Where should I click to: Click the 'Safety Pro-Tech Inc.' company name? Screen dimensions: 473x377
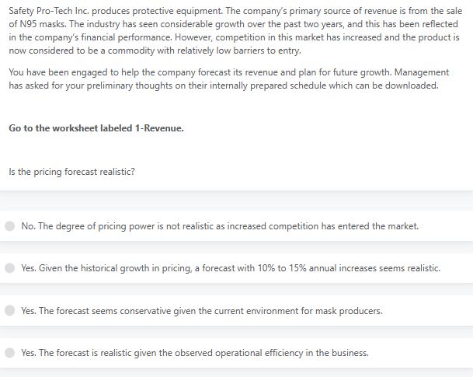[49, 11]
